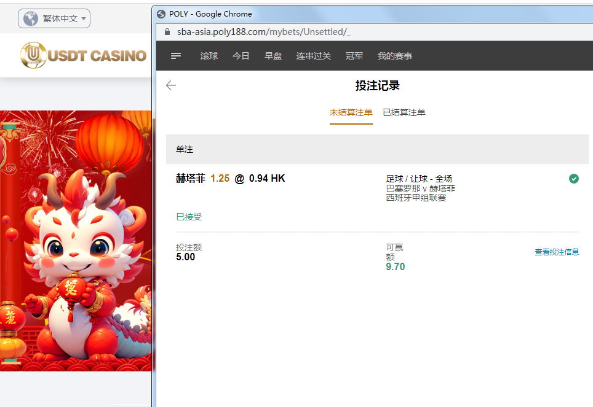Click the stake amount 5.00
This screenshot has height=407, width=593.
185,257
